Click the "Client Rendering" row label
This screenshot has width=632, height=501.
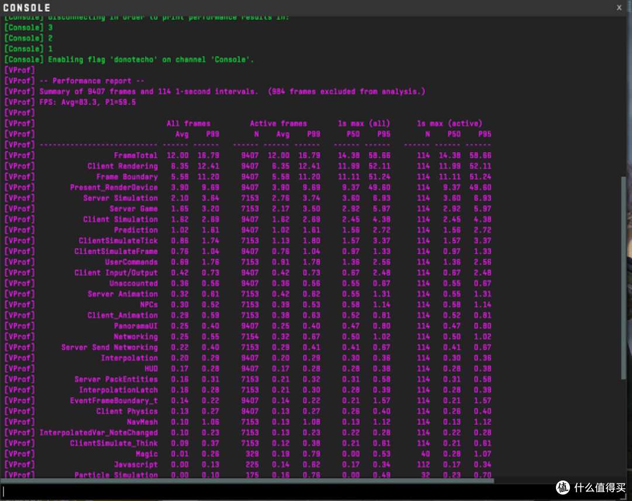(122, 166)
